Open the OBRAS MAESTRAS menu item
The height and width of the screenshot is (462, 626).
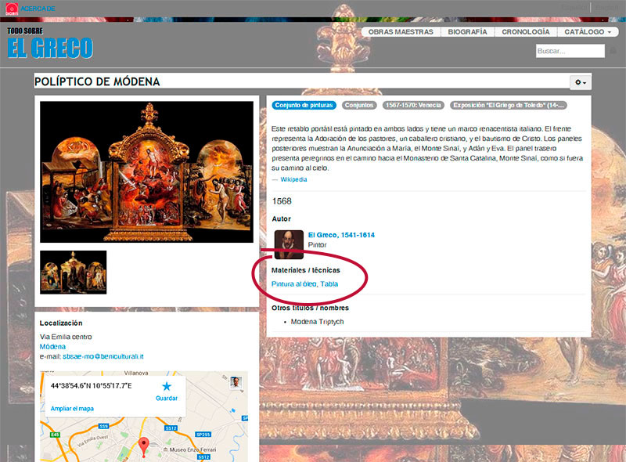(x=401, y=31)
